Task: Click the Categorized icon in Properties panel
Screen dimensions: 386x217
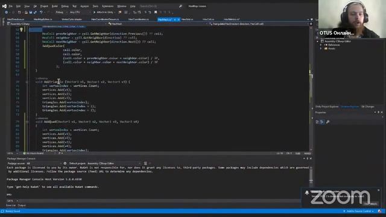Action: pos(317,122)
